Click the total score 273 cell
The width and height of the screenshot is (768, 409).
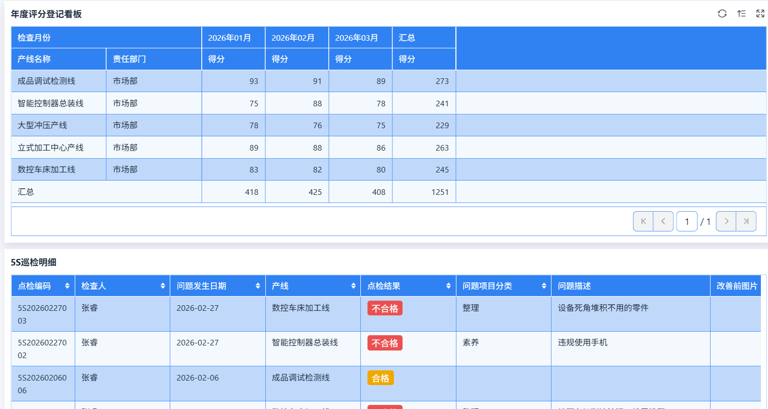pyautogui.click(x=424, y=81)
